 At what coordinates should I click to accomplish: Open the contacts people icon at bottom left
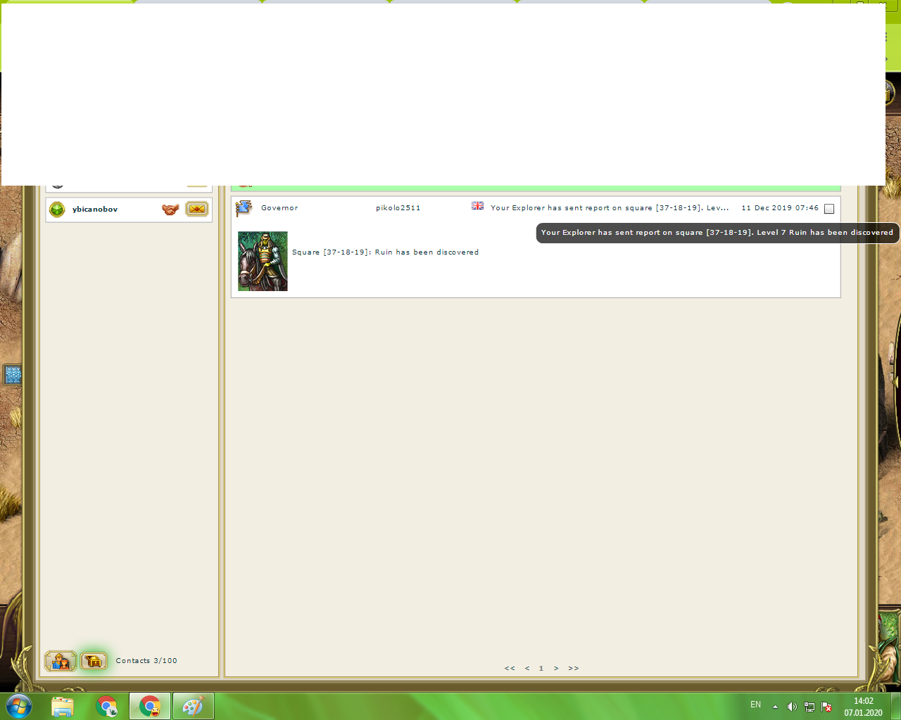click(x=61, y=661)
